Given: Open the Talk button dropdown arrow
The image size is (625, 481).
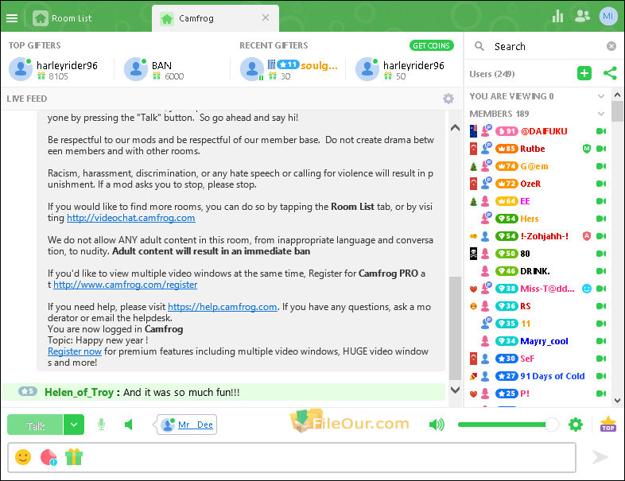Looking at the screenshot, I should coord(74,425).
